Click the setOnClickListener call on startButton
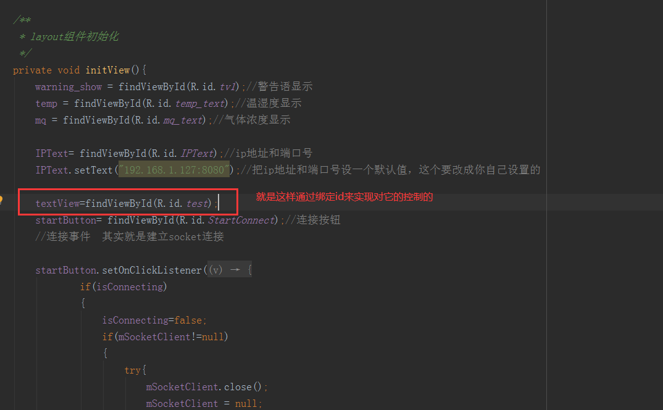This screenshot has width=663, height=410. tap(153, 269)
